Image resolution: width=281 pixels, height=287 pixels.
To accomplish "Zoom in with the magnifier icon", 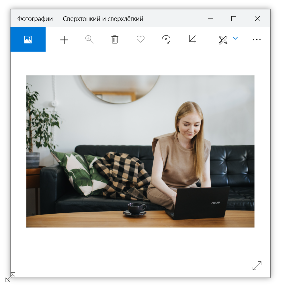I will tap(89, 39).
